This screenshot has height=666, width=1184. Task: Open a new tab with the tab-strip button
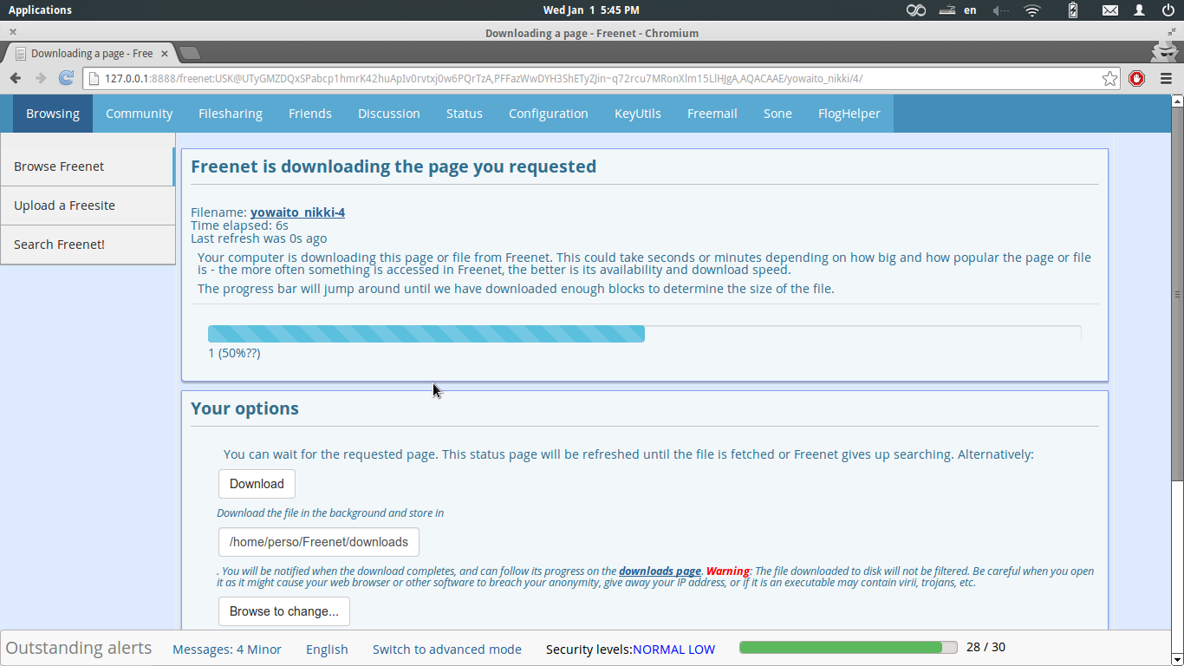click(x=189, y=54)
